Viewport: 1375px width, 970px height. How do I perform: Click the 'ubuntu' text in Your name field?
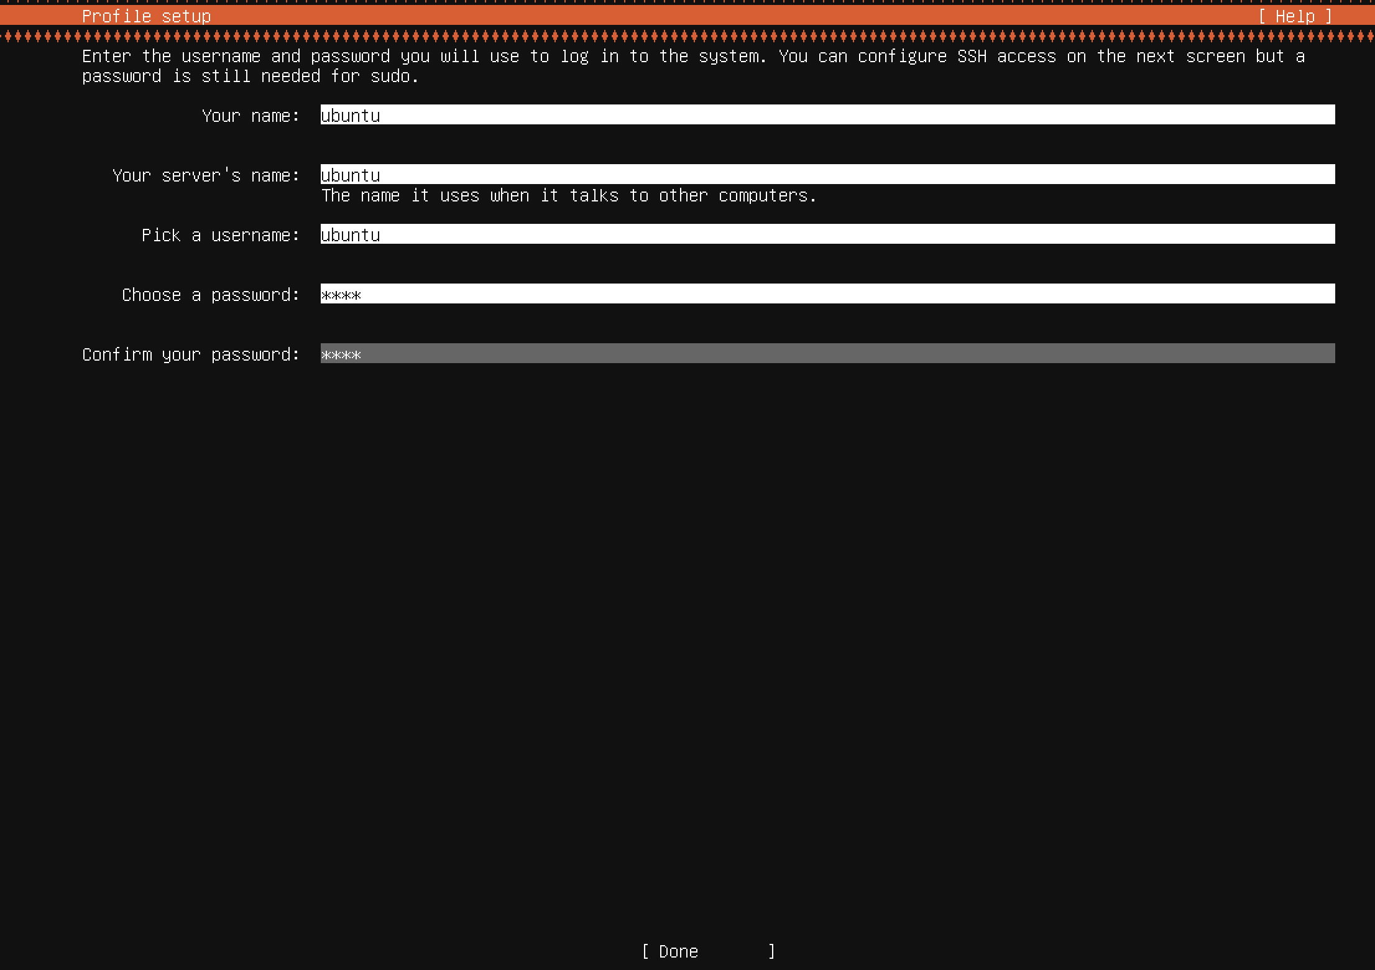350,116
